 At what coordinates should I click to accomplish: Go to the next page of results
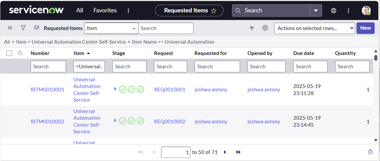[225, 152]
